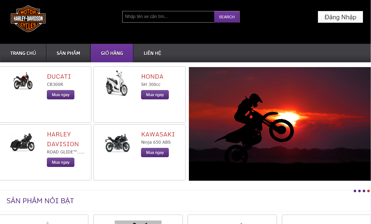Open the Đăng Nhập login button
The width and height of the screenshot is (371, 224).
340,17
